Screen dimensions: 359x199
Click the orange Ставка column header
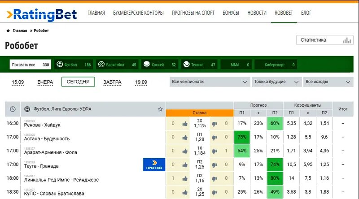click(x=200, y=113)
